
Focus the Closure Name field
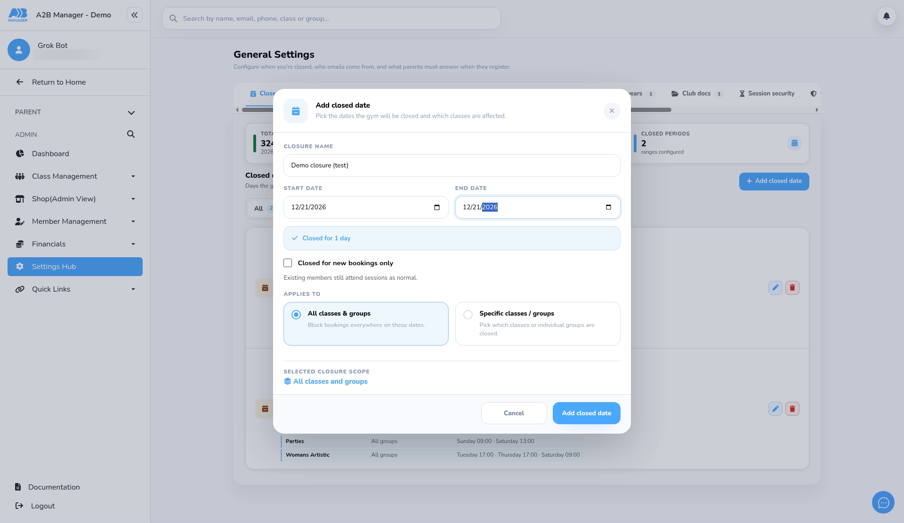(x=452, y=166)
